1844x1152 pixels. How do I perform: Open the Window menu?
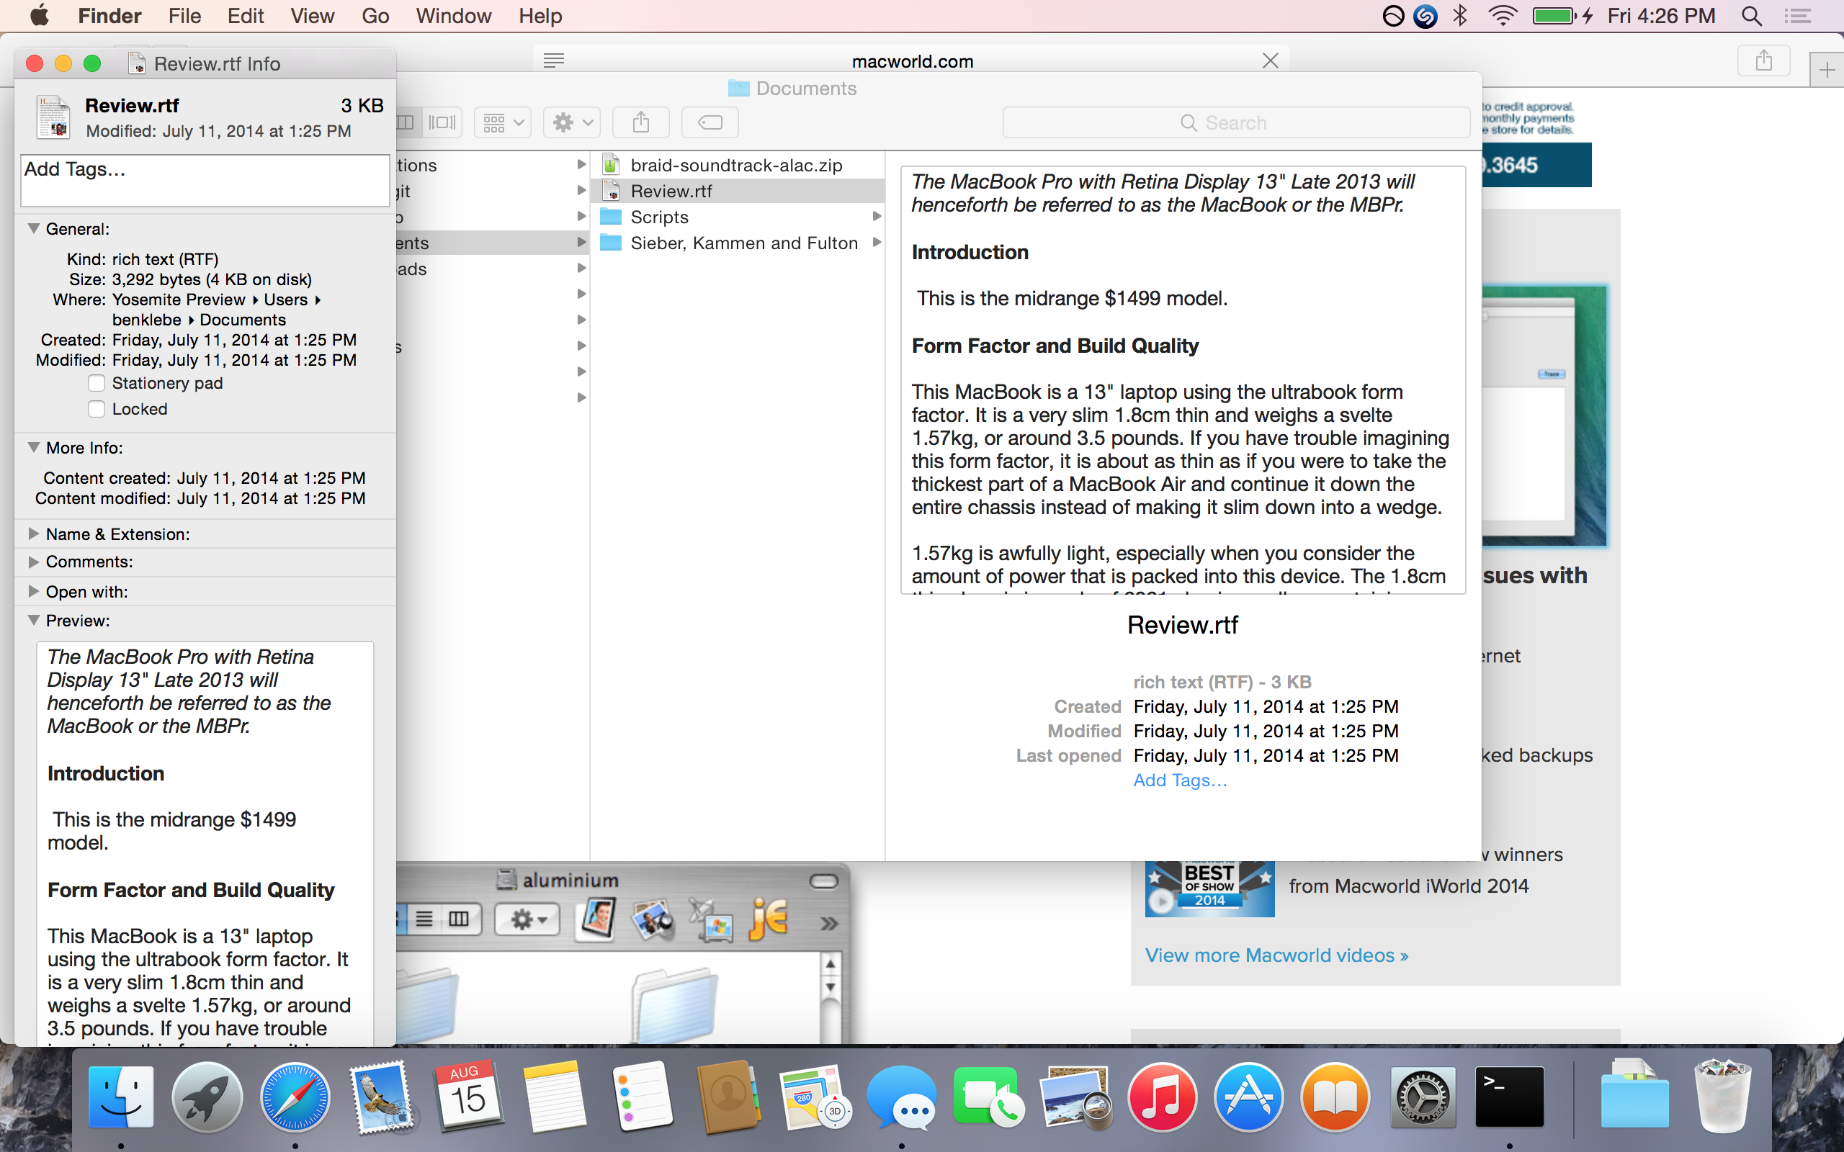coord(453,16)
